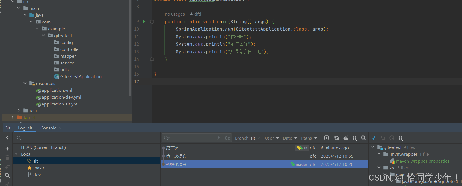Click the branches search field
Image resolution: width=462 pixels, height=186 pixels.
coord(86,138)
